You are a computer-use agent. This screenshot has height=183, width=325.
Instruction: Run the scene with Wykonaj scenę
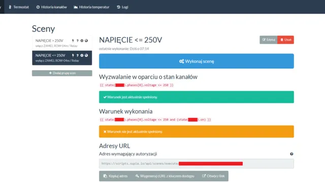197,61
